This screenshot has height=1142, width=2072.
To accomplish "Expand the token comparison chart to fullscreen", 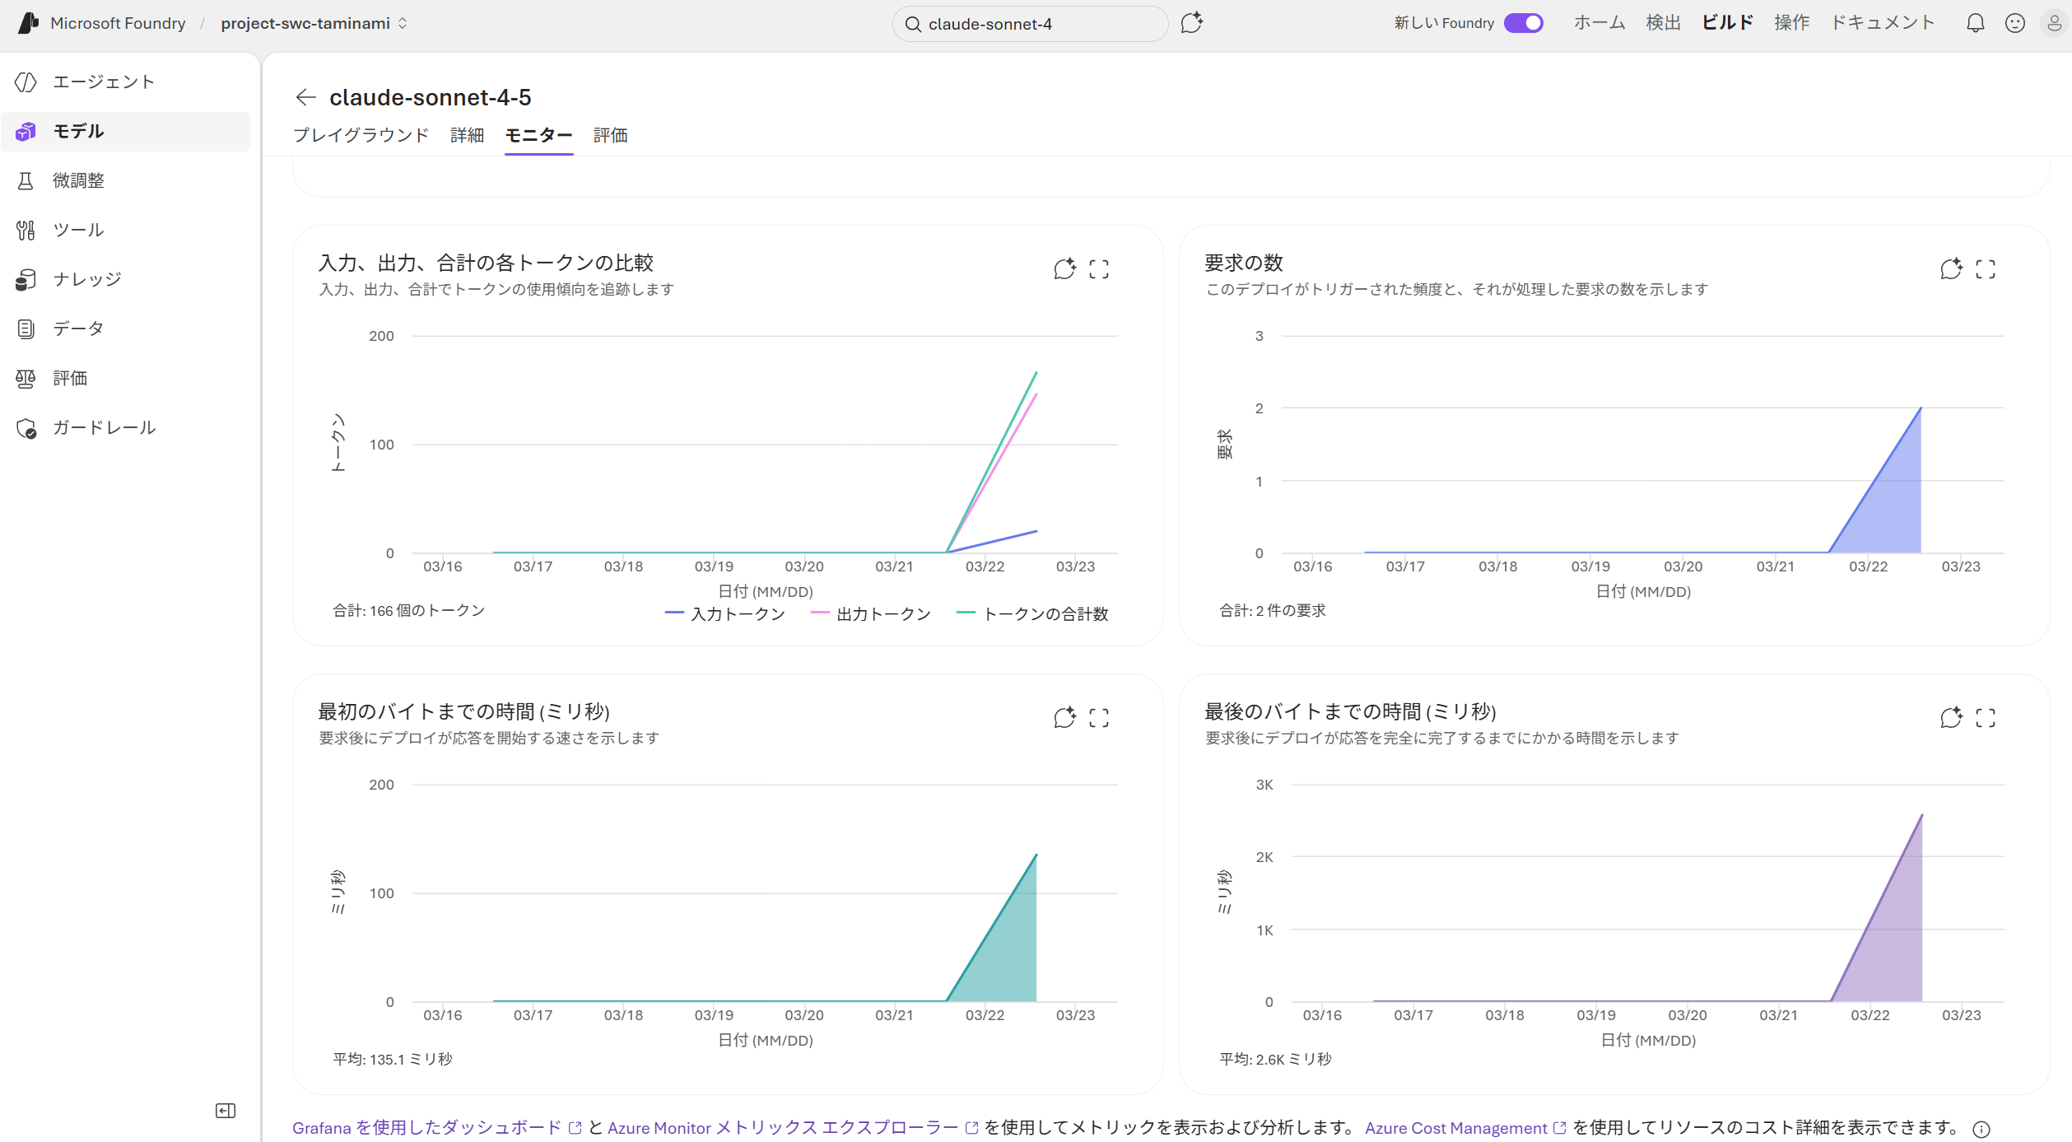I will [1099, 269].
